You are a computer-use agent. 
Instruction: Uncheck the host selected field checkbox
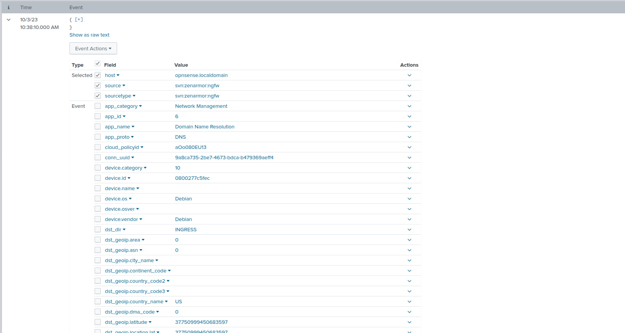point(98,75)
